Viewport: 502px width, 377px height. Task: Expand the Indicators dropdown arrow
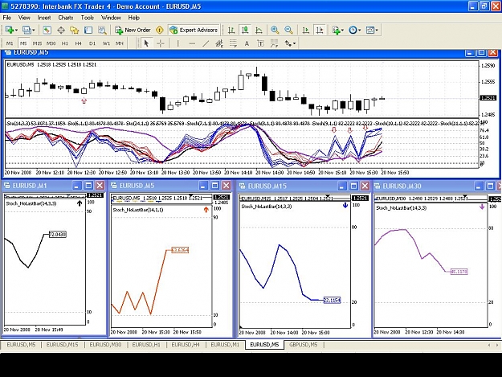pyautogui.click(x=342, y=30)
